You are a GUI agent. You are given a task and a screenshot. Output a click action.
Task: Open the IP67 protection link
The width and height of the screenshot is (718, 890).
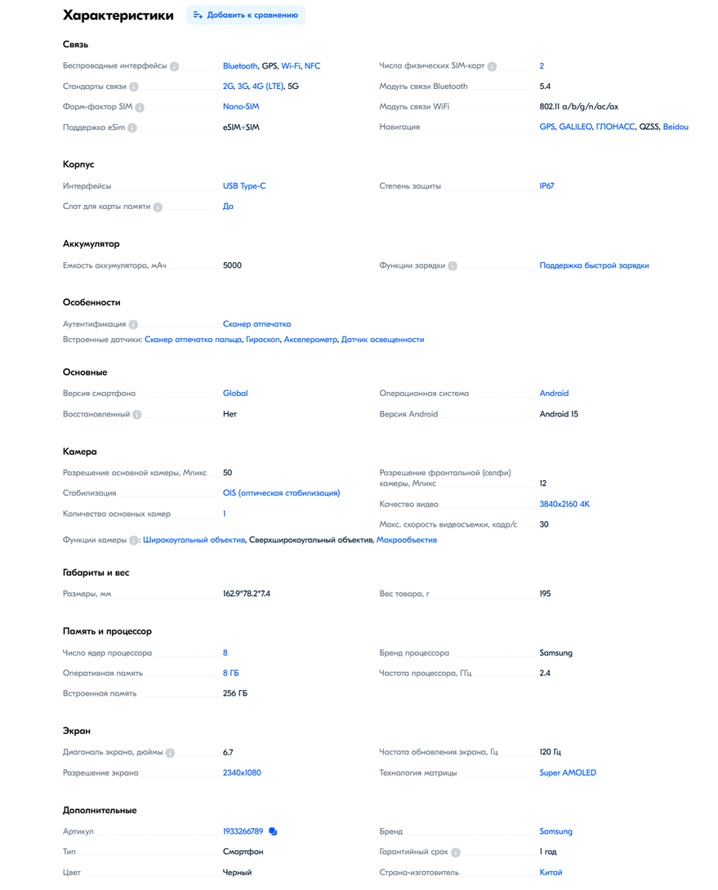546,185
